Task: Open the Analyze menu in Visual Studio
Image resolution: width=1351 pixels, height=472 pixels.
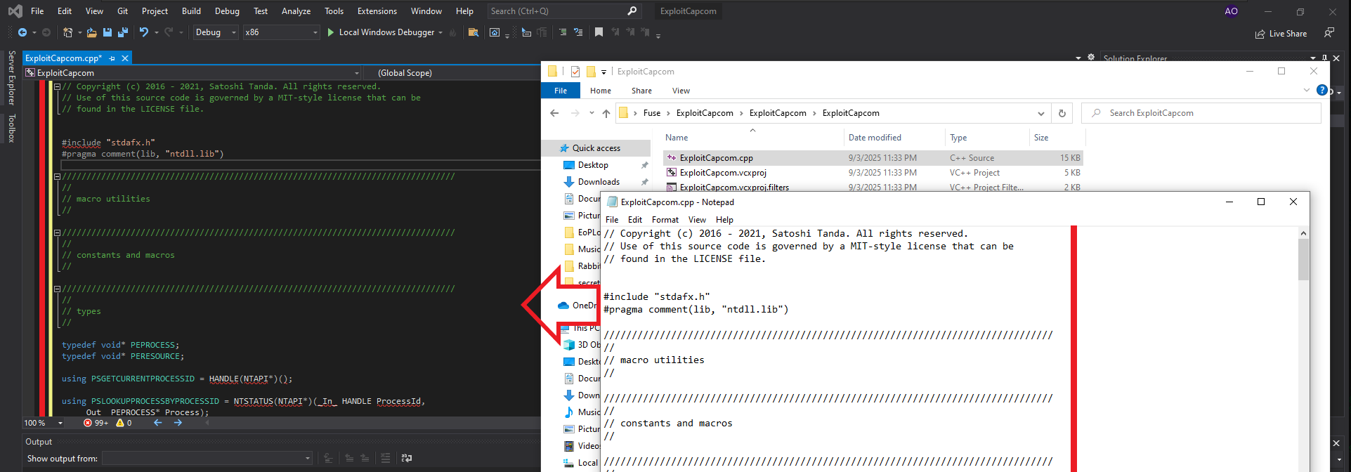Action: click(296, 11)
